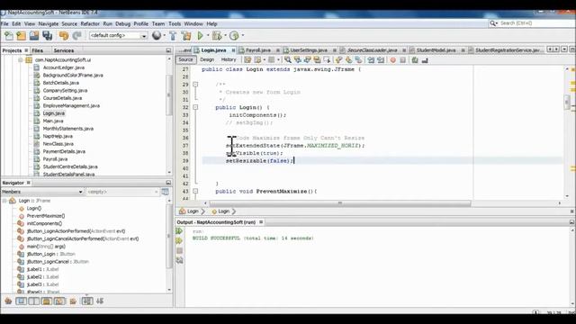Image resolution: width=576 pixels, height=324 pixels.
Task: Select Main.java in the Projects tree
Action: click(x=53, y=121)
